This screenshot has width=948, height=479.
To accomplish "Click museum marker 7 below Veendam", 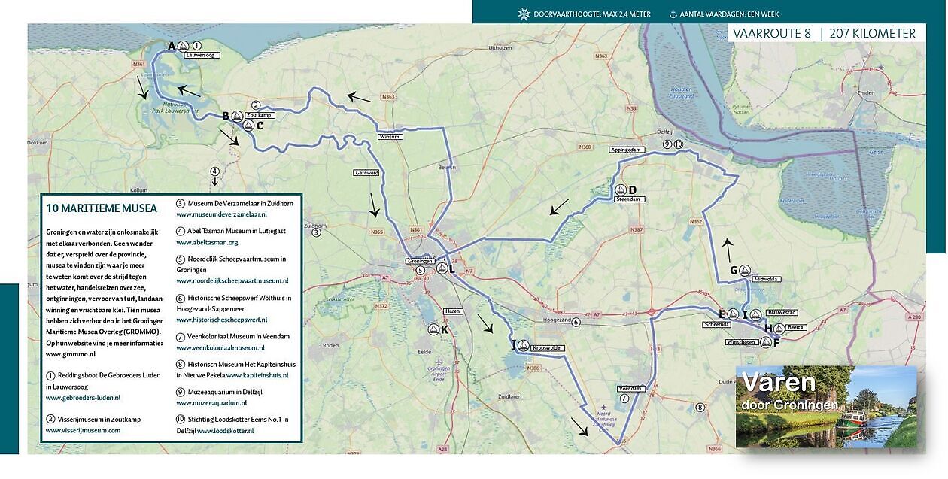I will 624,397.
